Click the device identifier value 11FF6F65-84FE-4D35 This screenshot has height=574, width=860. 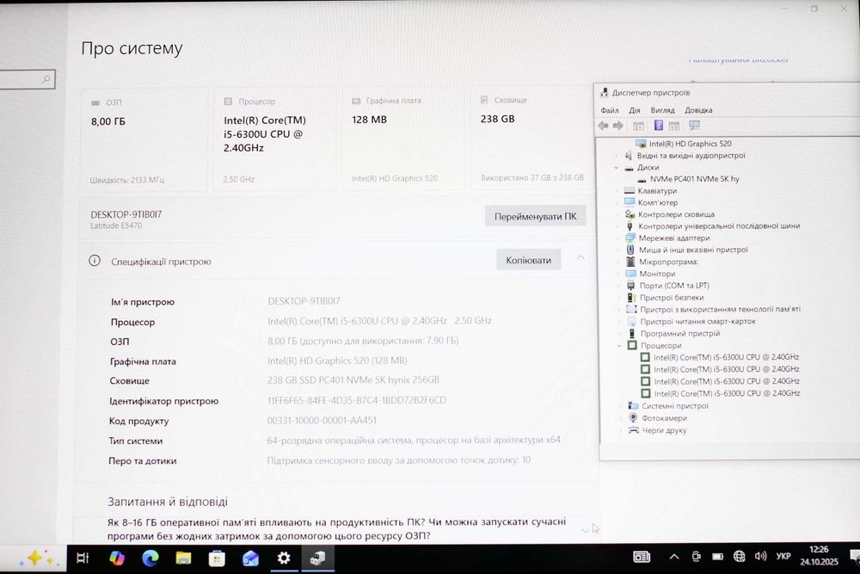click(357, 400)
